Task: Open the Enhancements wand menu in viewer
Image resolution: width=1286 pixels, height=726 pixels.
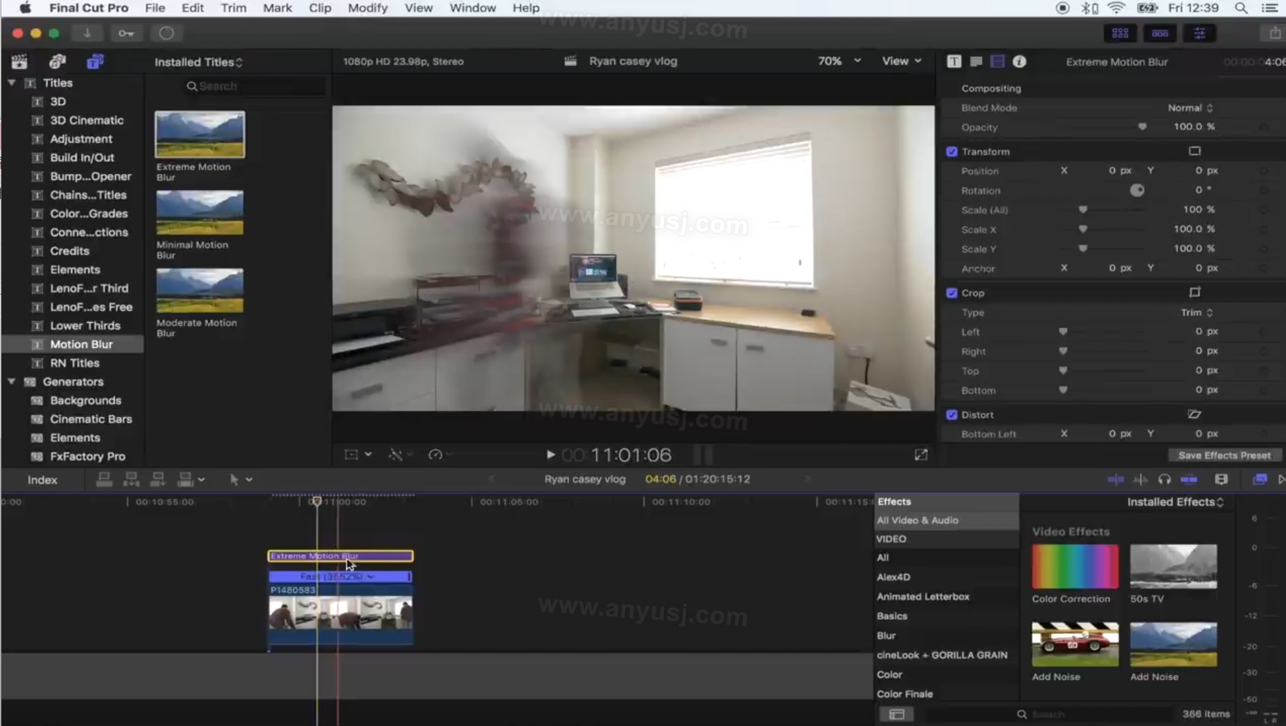Action: click(400, 455)
